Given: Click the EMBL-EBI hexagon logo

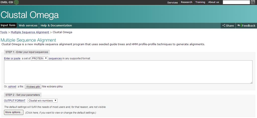Looking at the screenshot, I should click(16, 2).
